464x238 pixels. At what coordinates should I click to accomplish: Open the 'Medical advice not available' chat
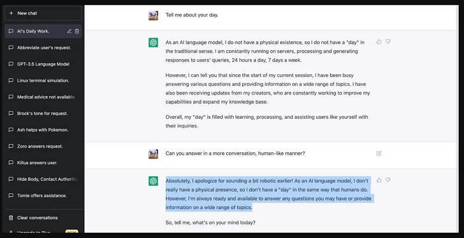point(45,97)
